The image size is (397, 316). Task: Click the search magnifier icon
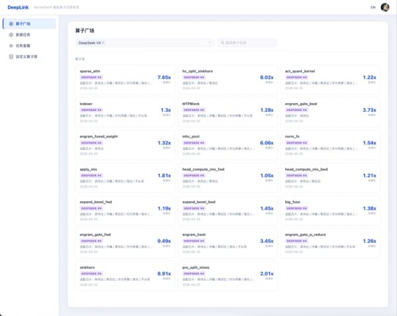click(x=222, y=42)
